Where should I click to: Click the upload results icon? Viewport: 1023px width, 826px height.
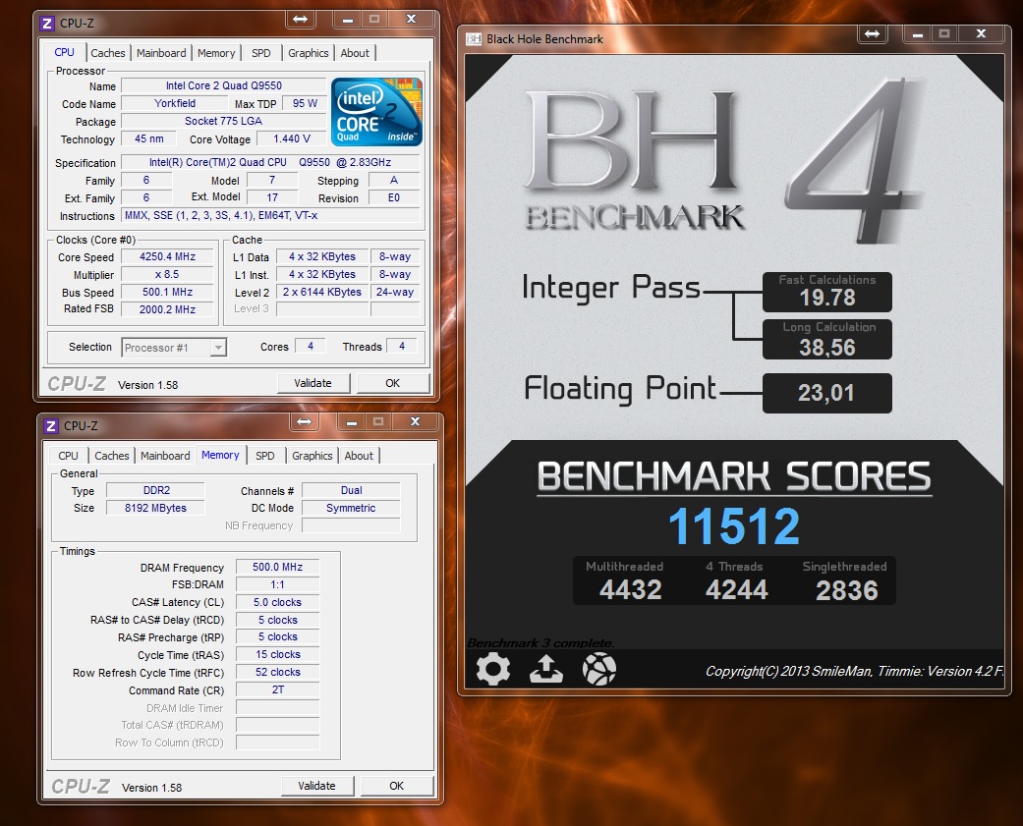(x=546, y=669)
